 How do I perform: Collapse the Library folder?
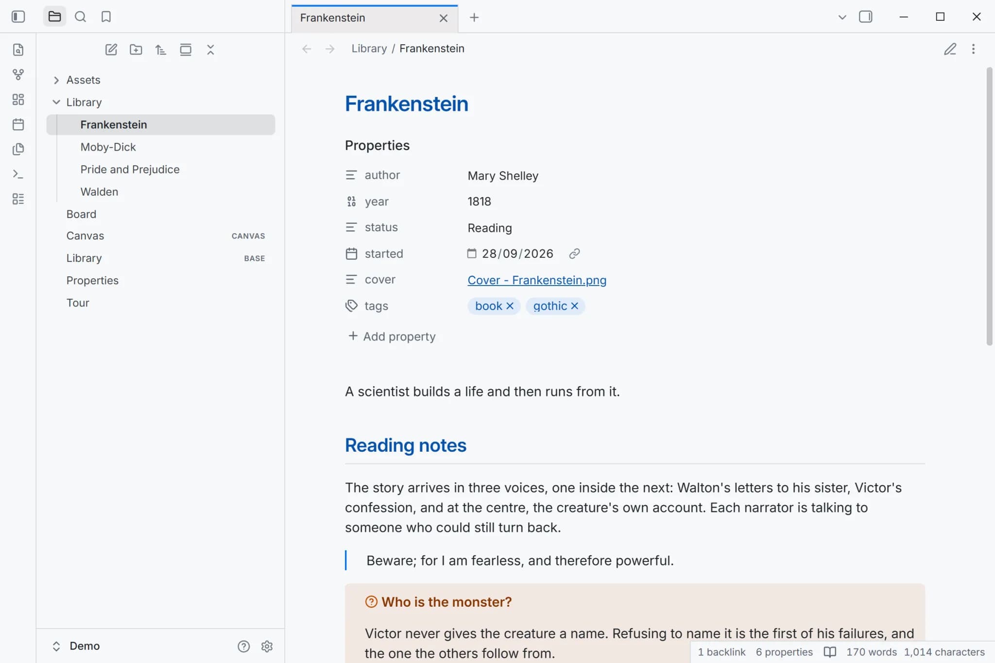(x=160, y=102)
